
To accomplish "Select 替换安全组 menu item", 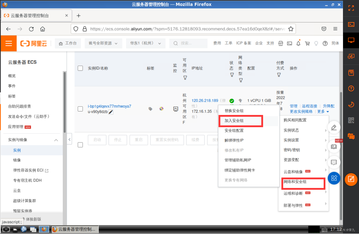I will click(x=234, y=111).
